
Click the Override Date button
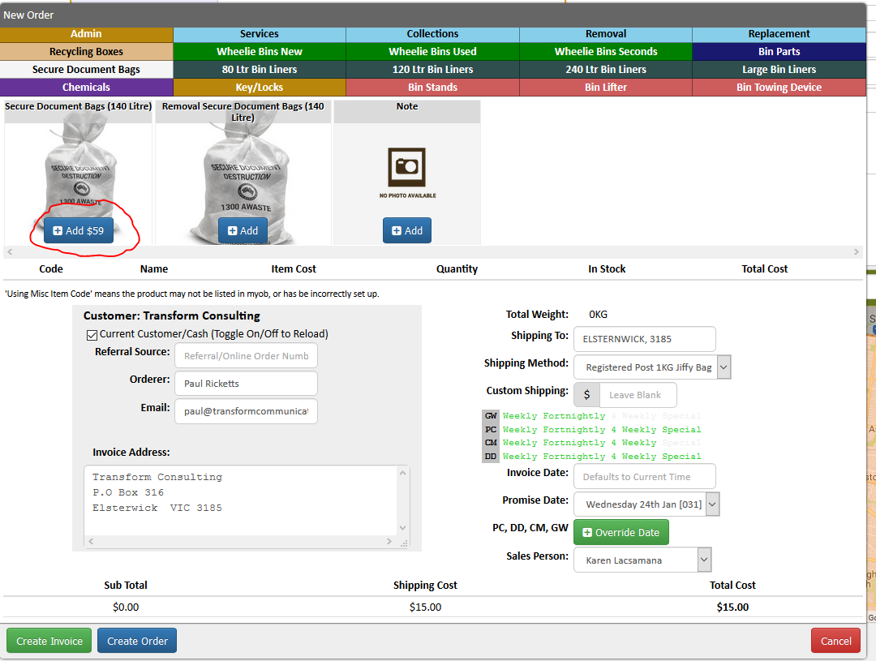tap(620, 533)
